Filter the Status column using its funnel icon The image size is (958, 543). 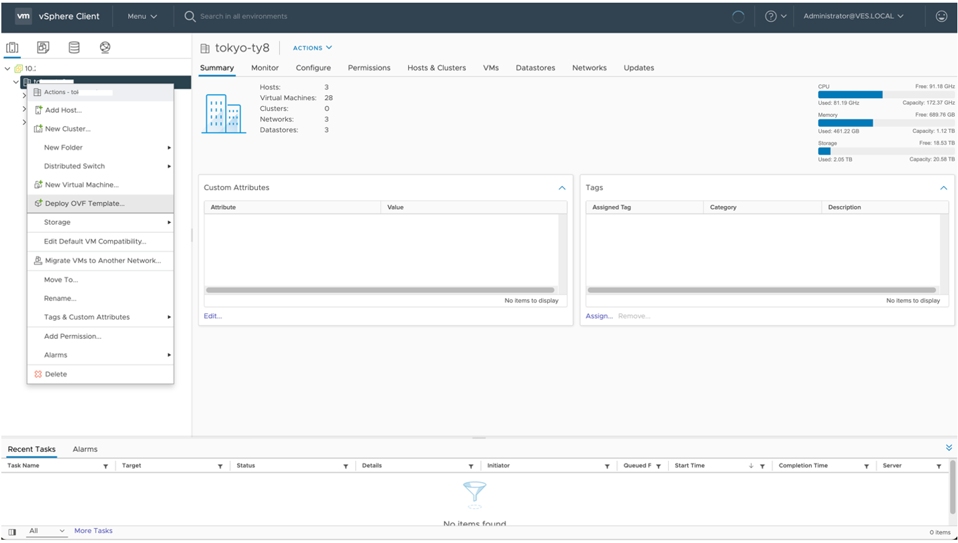pyautogui.click(x=346, y=465)
